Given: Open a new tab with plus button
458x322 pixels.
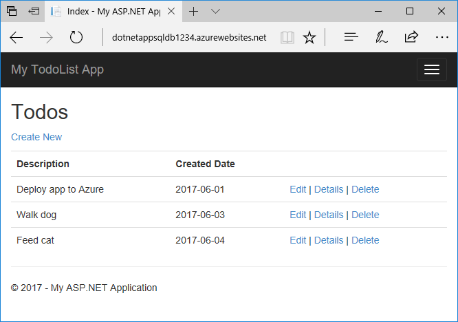Looking at the screenshot, I should coord(194,11).
